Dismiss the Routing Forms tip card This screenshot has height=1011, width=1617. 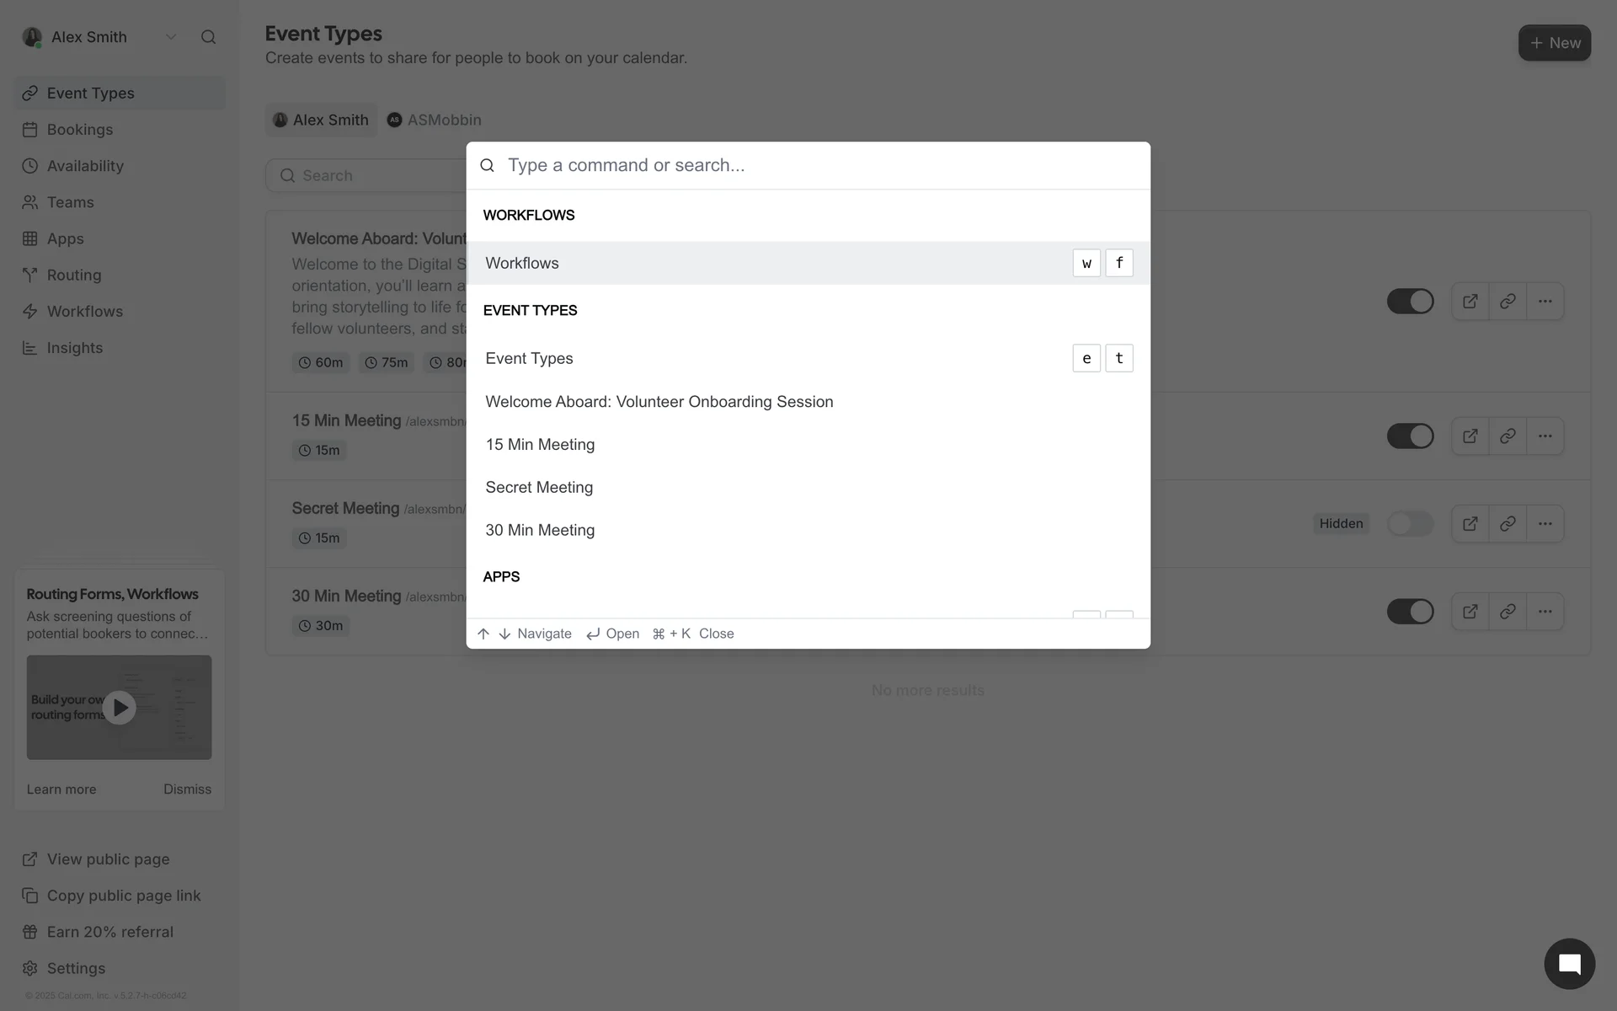point(187,789)
